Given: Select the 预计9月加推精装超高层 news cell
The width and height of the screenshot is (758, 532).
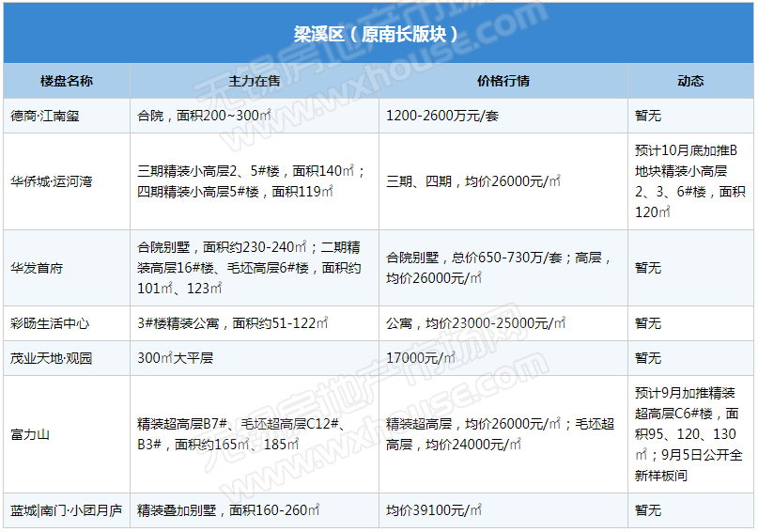Looking at the screenshot, I should coord(690,434).
